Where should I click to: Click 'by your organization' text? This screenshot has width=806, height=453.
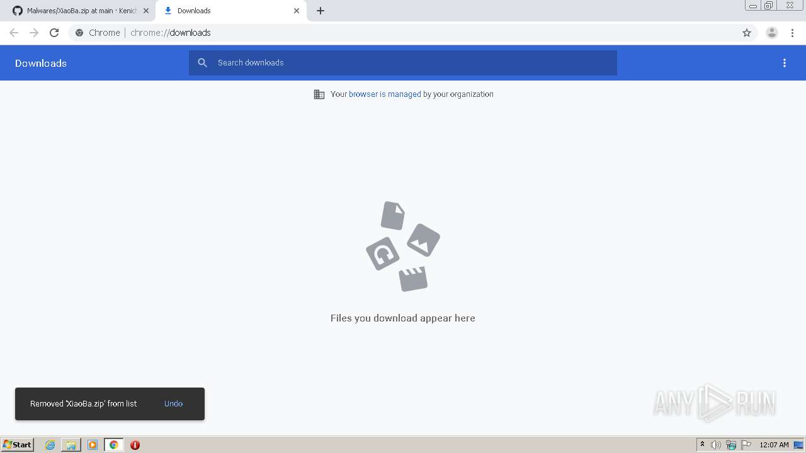click(x=458, y=94)
